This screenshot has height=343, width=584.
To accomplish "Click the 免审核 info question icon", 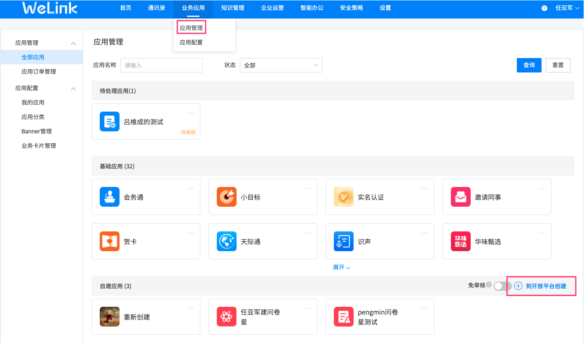I will point(489,285).
